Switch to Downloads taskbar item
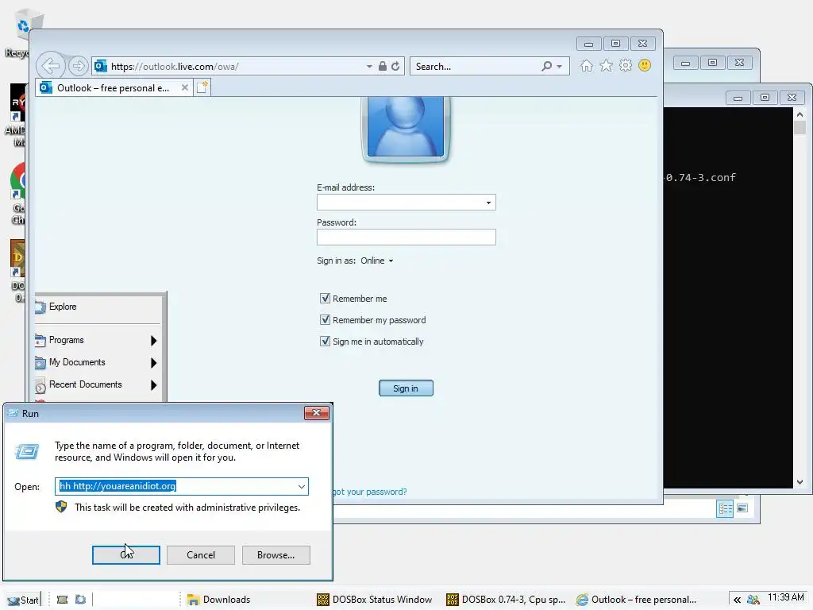The image size is (813, 610). tap(219, 600)
